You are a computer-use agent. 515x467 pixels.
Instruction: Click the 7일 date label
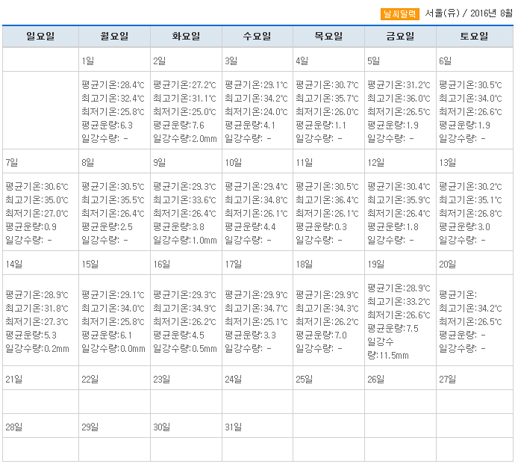pyautogui.click(x=12, y=162)
